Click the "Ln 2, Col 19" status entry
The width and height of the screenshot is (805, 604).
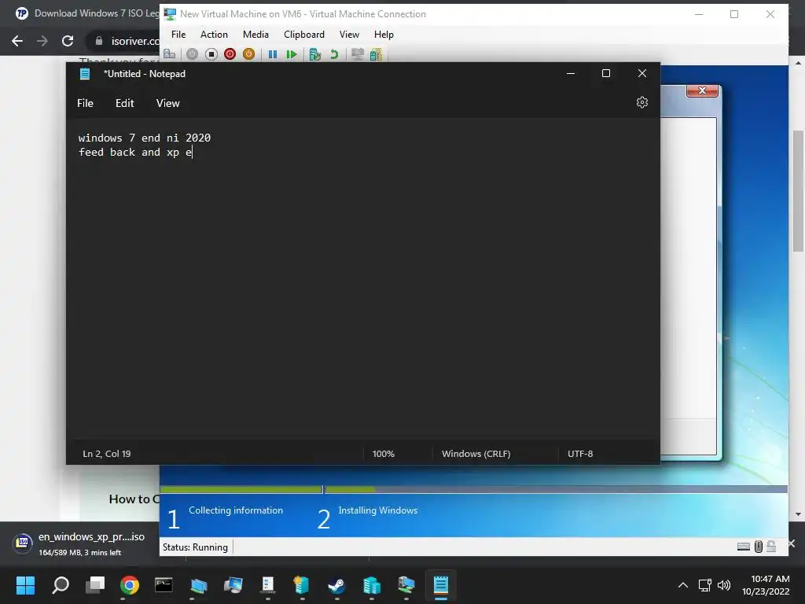point(107,454)
